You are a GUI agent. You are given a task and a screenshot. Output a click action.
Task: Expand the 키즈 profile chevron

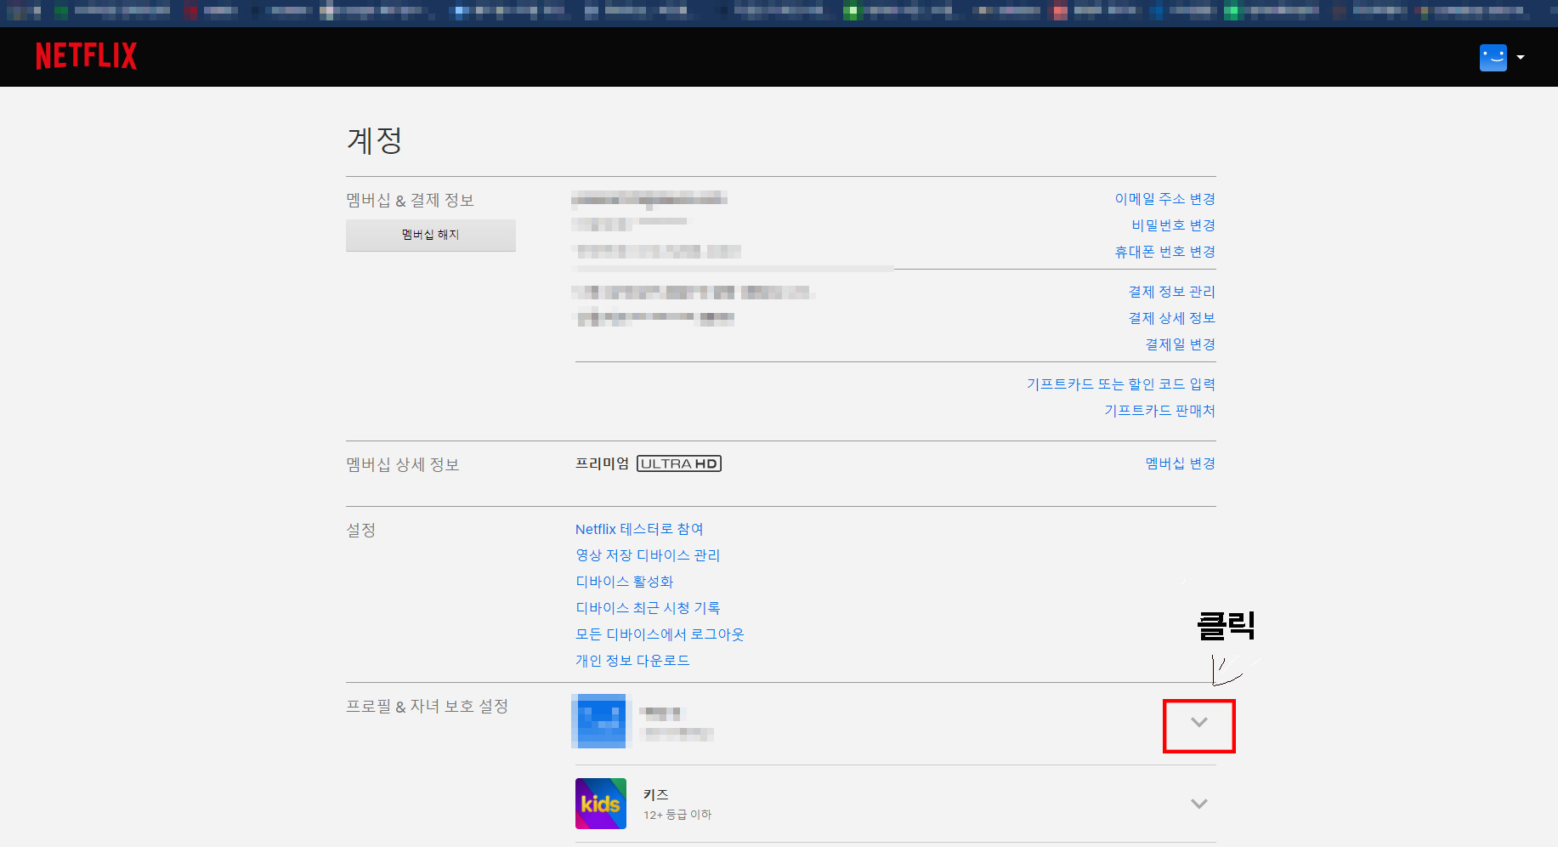[1198, 804]
